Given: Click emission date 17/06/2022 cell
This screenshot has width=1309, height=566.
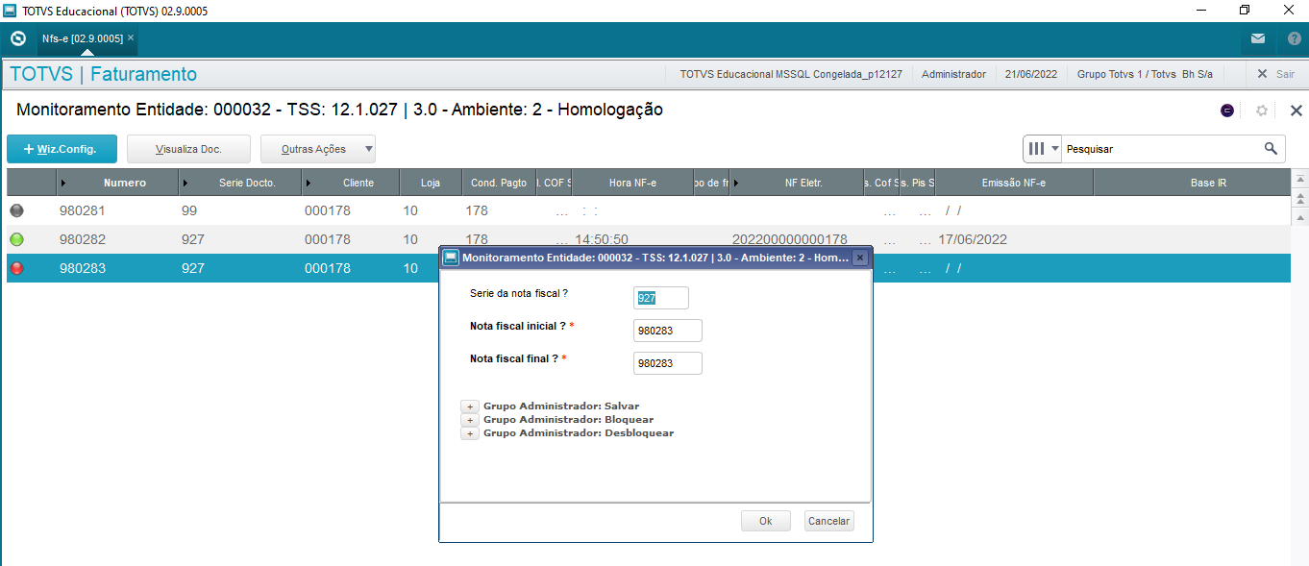Looking at the screenshot, I should 973,239.
